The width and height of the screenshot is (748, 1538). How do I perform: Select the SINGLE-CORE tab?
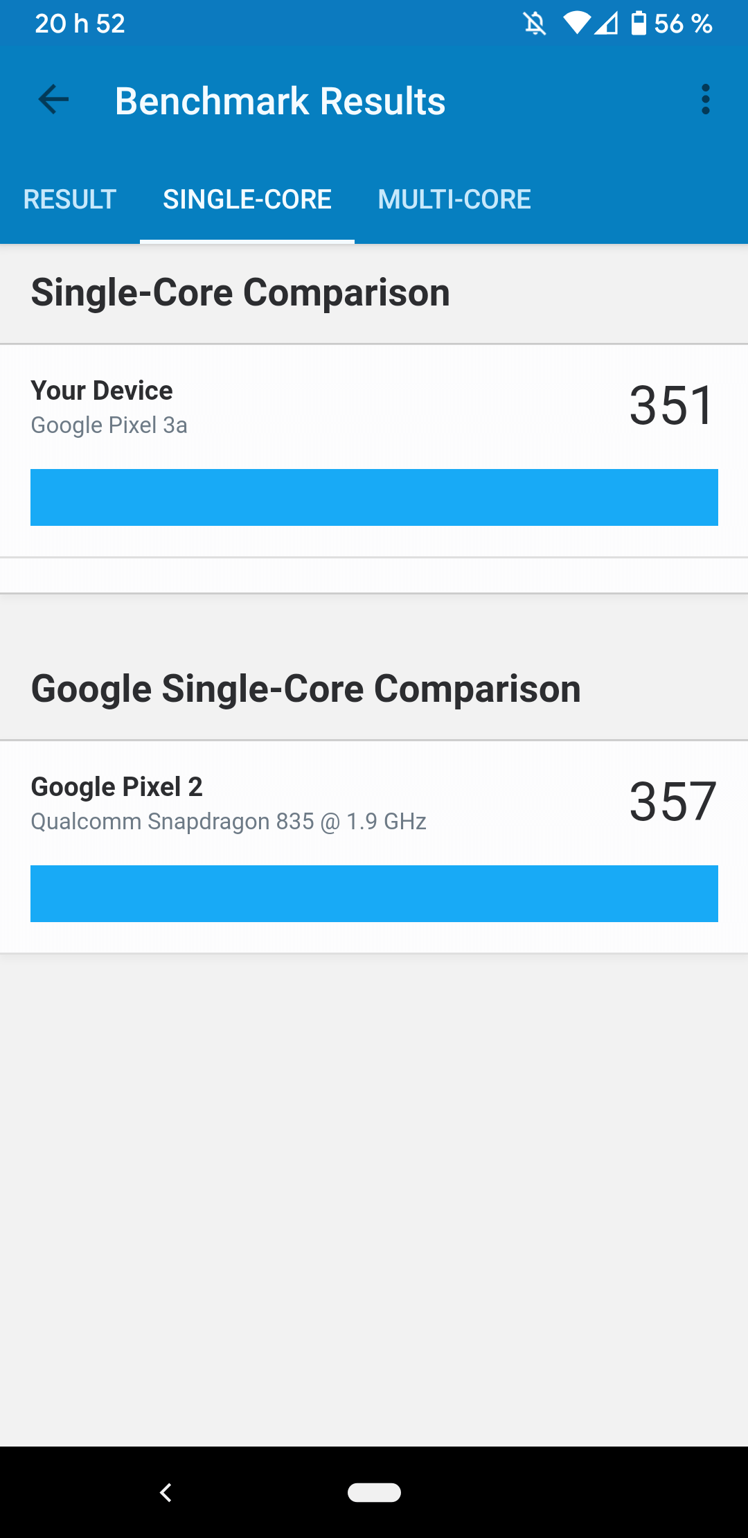pyautogui.click(x=247, y=200)
